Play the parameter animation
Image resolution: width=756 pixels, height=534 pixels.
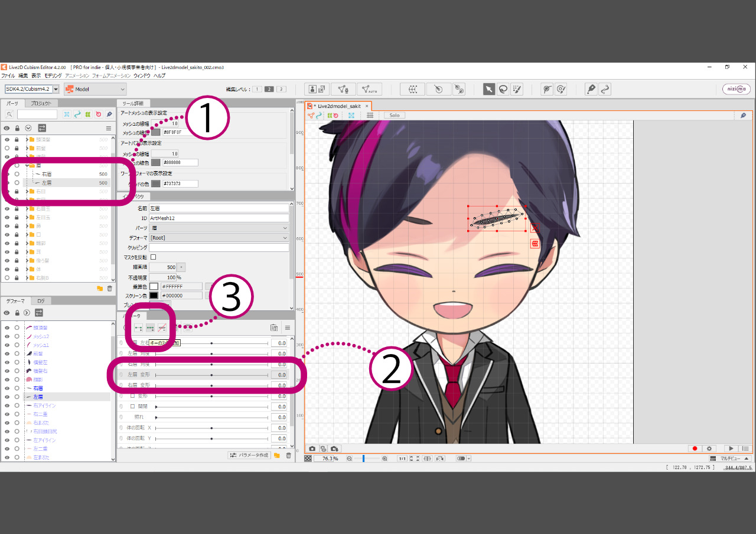(731, 448)
